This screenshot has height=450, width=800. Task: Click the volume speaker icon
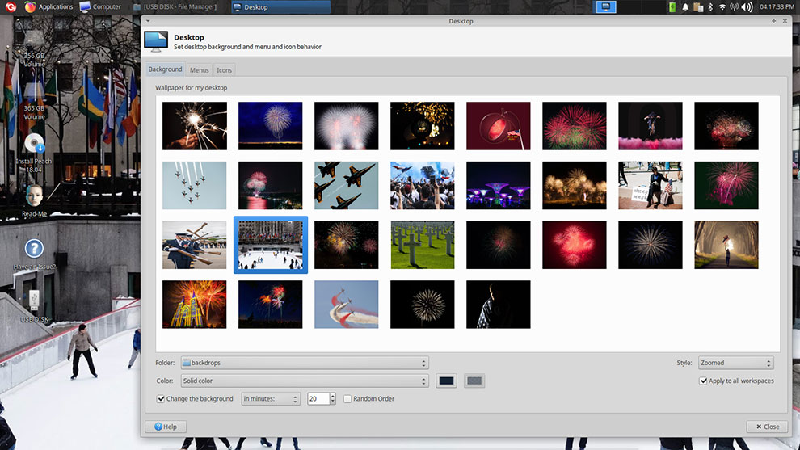tap(747, 6)
